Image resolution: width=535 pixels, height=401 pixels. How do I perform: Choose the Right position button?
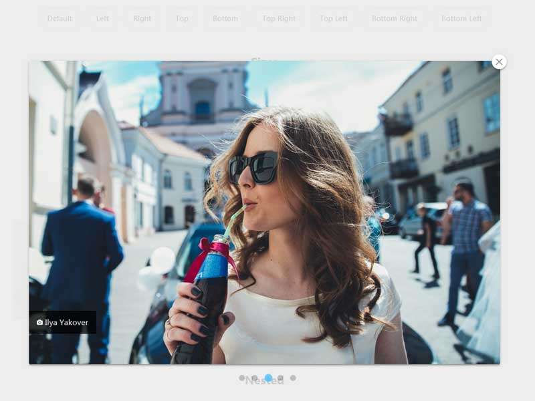142,19
